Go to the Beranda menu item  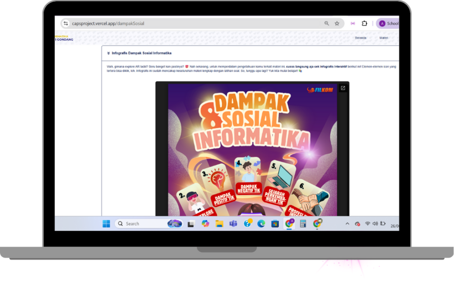click(x=360, y=38)
